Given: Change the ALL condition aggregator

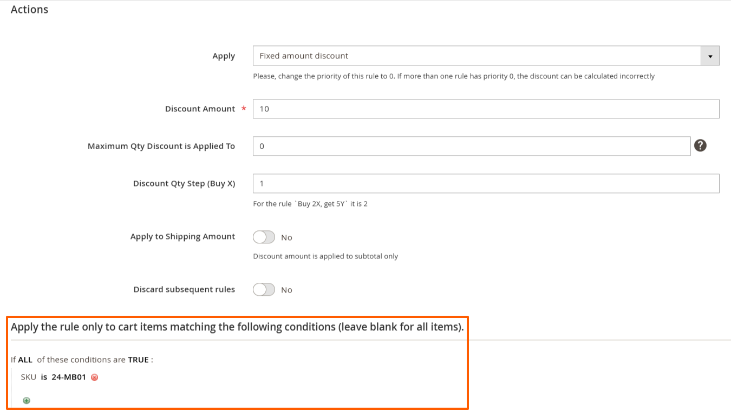Looking at the screenshot, I should point(25,360).
